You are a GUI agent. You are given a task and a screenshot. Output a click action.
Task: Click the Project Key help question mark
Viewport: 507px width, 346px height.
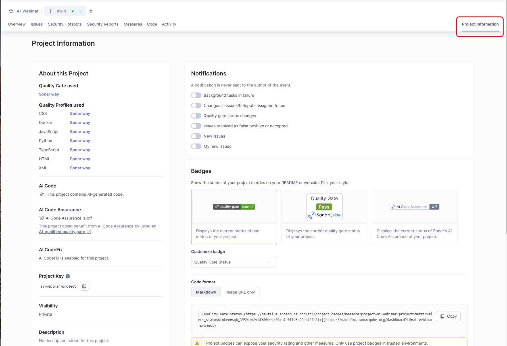[x=68, y=276]
